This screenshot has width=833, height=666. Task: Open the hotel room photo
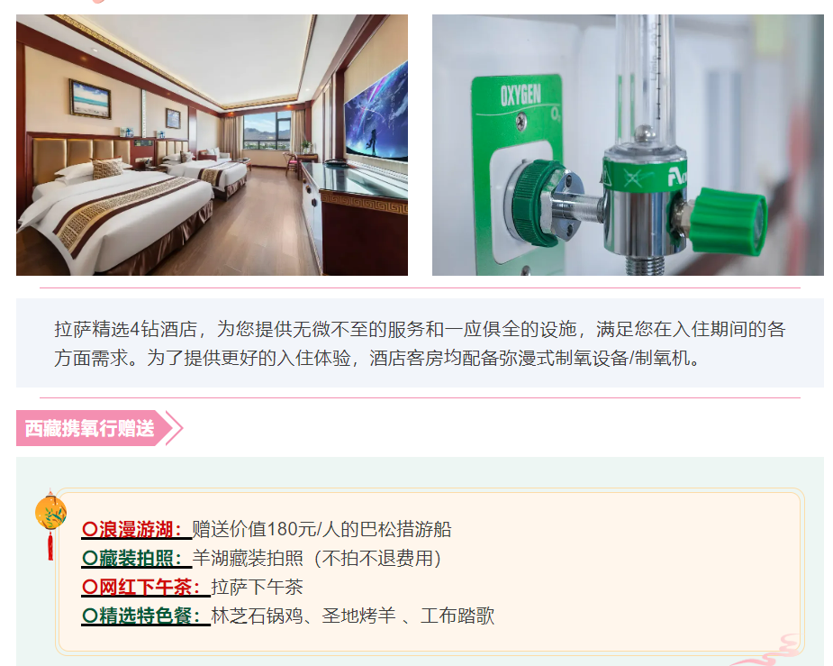(212, 144)
